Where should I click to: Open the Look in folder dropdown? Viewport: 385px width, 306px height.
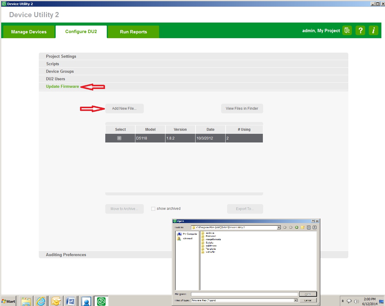(x=278, y=227)
